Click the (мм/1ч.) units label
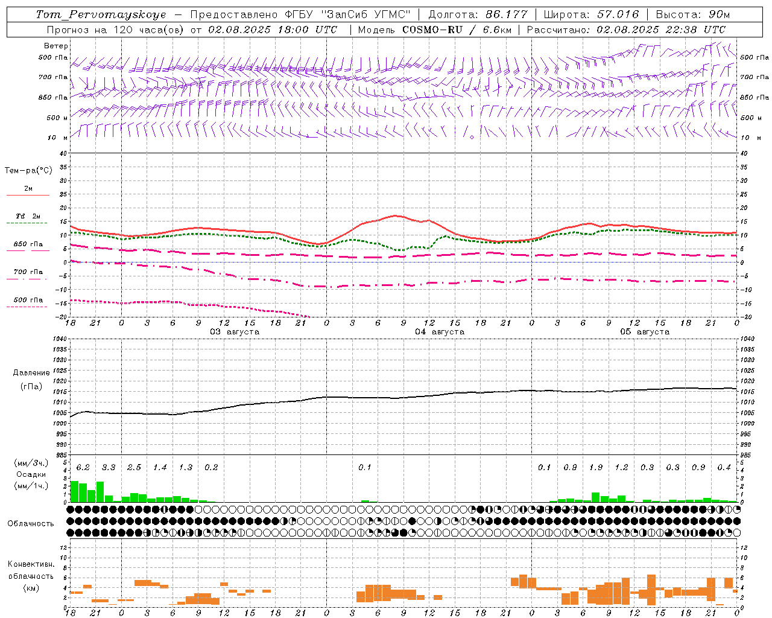The width and height of the screenshot is (772, 618). point(31,486)
